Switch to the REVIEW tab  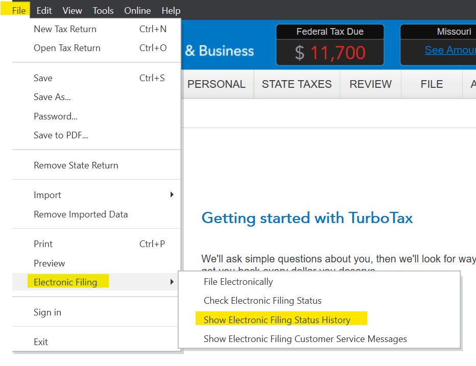[x=370, y=84]
